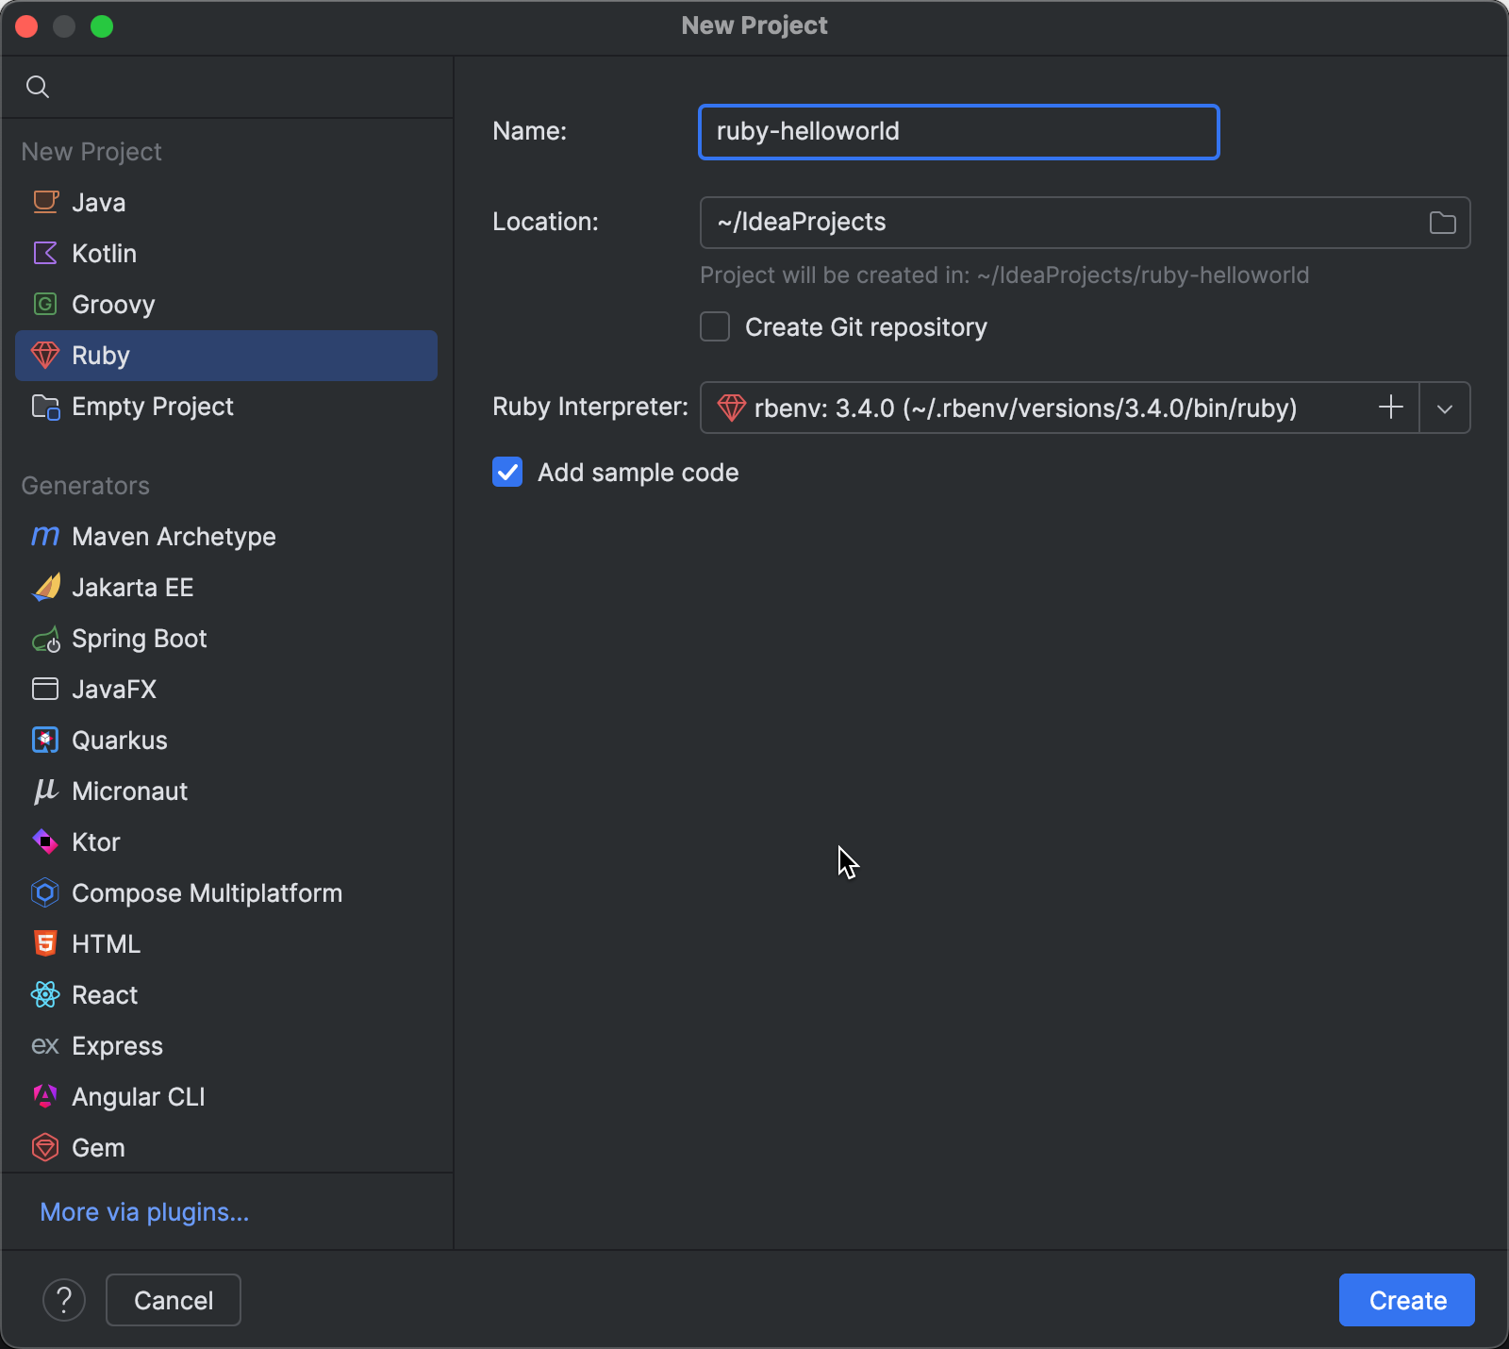Select the Groovy generator icon
Viewport: 1509px width, 1349px height.
click(45, 304)
